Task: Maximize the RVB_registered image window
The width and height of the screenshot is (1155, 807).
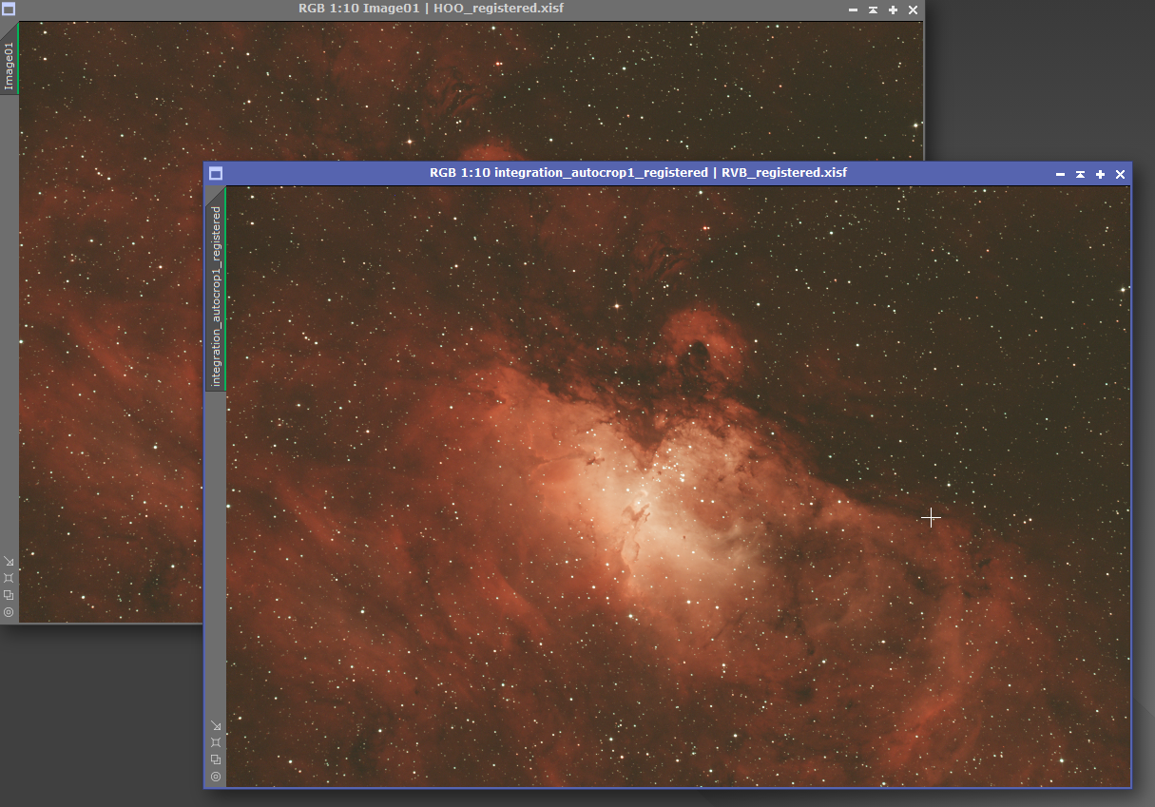Action: click(1101, 174)
